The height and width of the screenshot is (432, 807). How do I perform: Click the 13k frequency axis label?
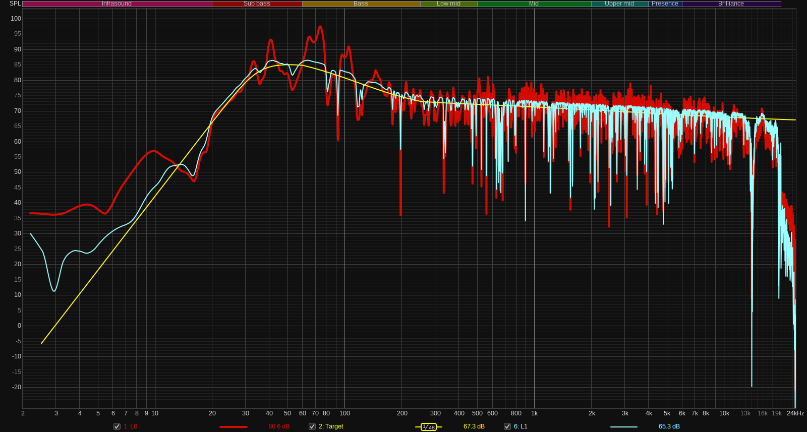[x=745, y=413]
